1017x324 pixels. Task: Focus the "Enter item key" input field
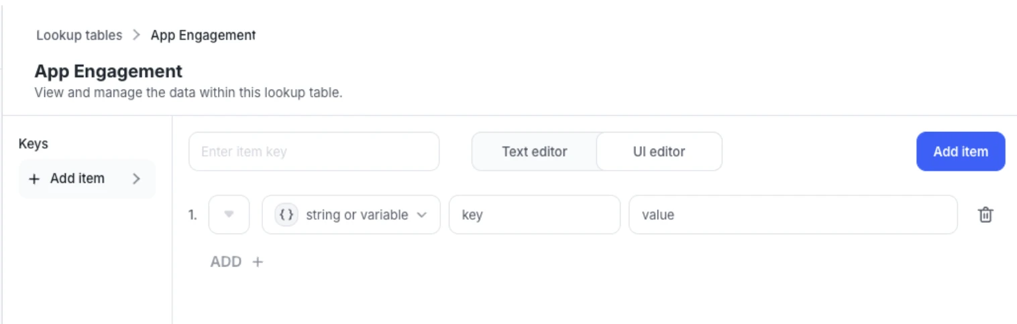tap(314, 151)
